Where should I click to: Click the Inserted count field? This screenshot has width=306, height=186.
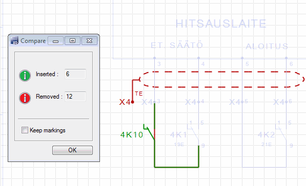[x=75, y=74]
